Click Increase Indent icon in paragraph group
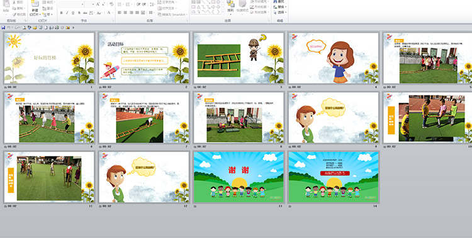The height and width of the screenshot is (238, 472). coord(144,4)
